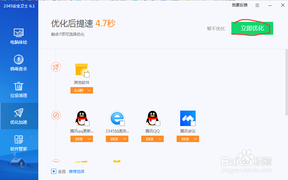
Task: Open the 电脑体检 monitor icon
Action: tap(19, 33)
